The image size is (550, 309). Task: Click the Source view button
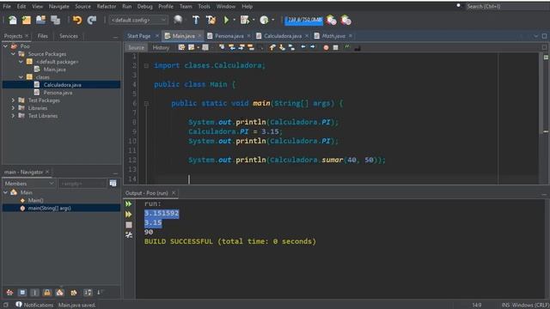[x=136, y=47]
